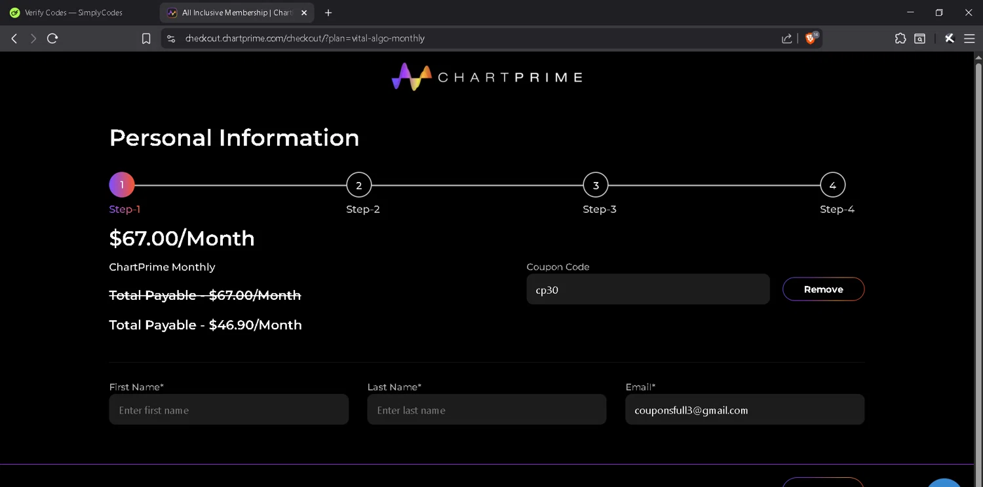Click the browser forward arrow
Image resolution: width=983 pixels, height=487 pixels.
(33, 39)
